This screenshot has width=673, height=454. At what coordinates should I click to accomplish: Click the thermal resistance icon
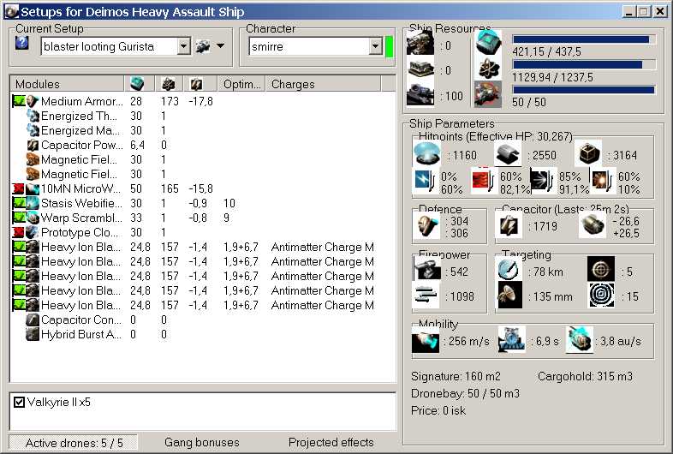coord(483,181)
